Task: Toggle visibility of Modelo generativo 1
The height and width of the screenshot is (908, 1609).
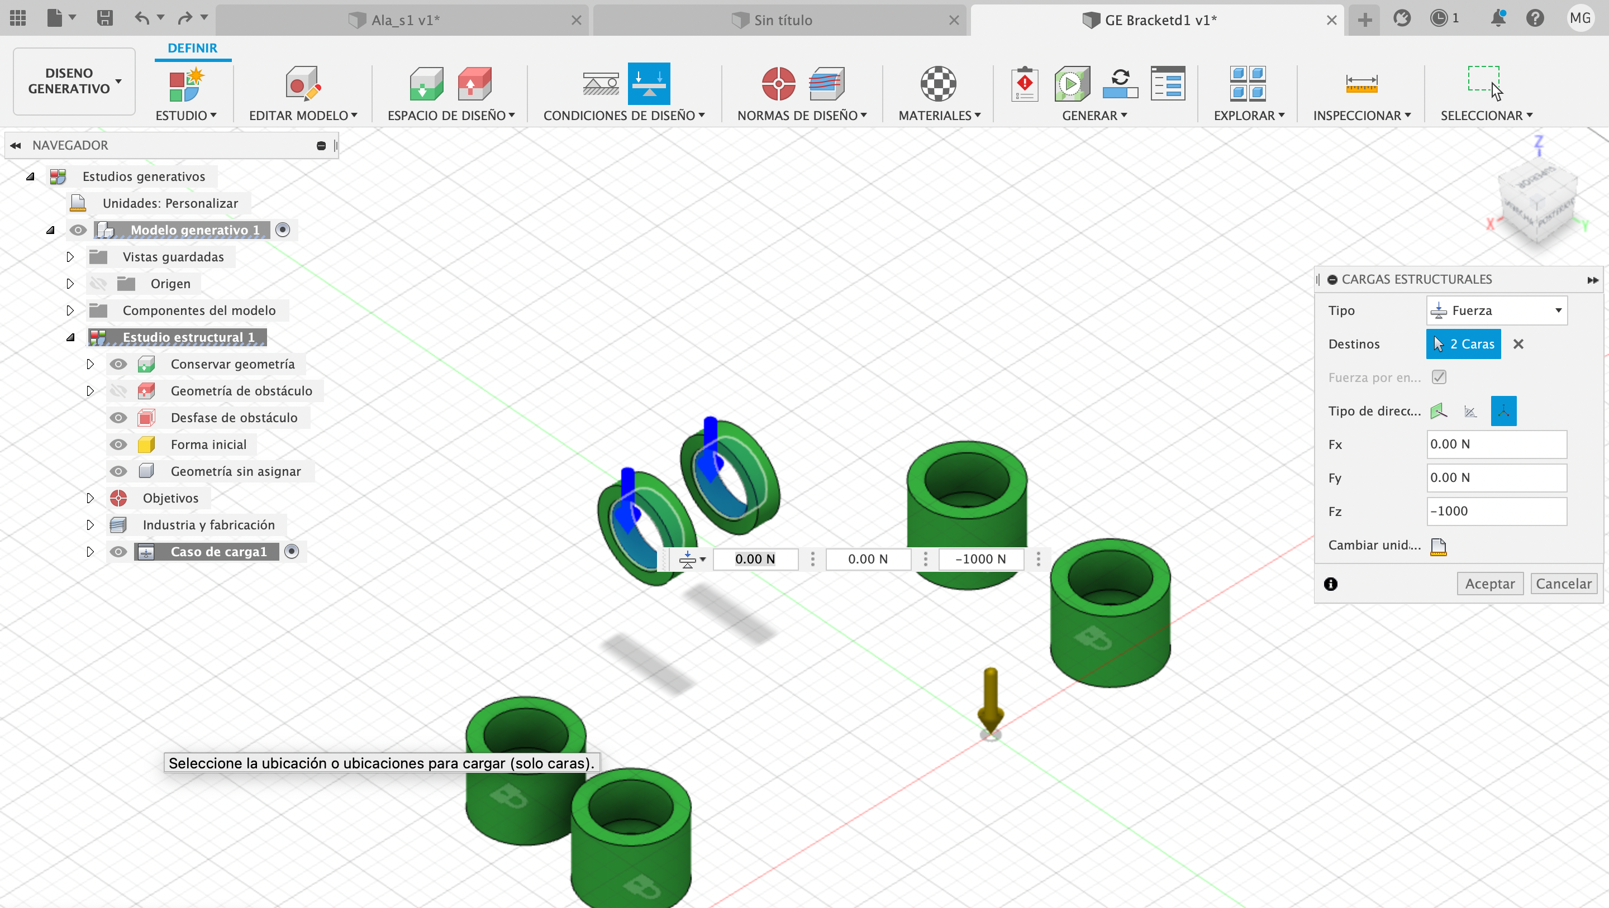Action: (x=78, y=230)
